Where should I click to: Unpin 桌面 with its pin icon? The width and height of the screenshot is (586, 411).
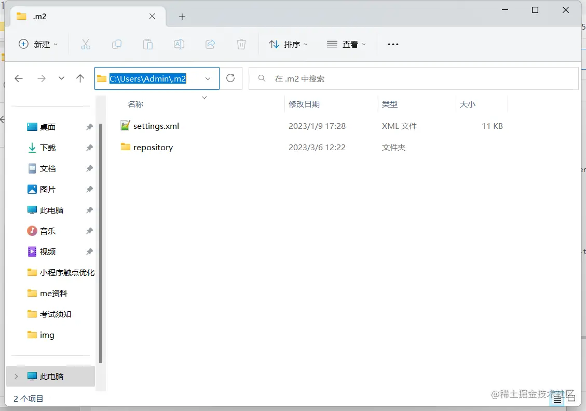(89, 127)
